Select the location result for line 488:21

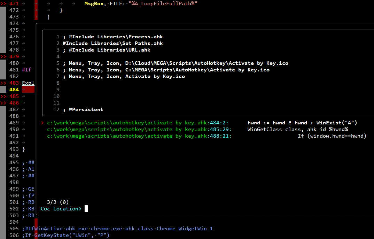[x=207, y=136]
